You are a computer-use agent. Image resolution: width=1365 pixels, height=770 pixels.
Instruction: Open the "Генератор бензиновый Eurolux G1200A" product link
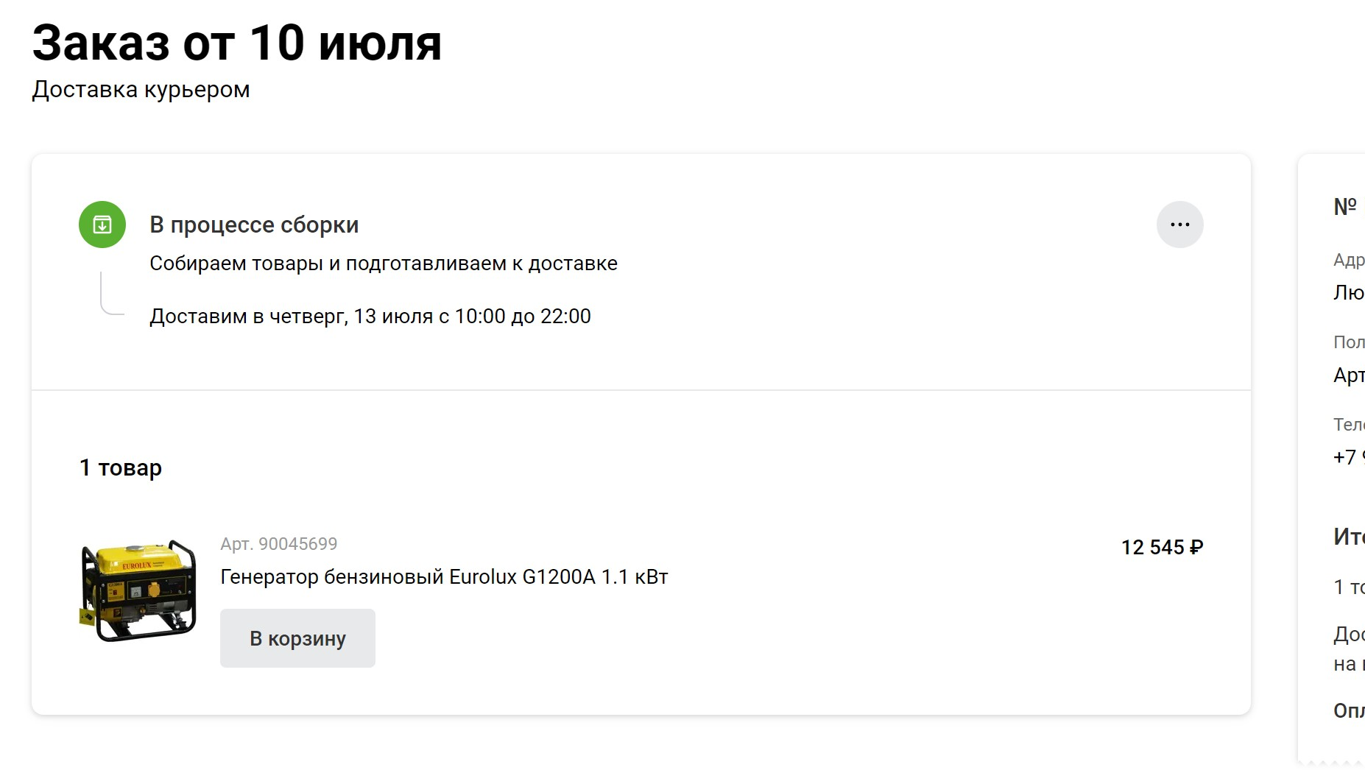pyautogui.click(x=444, y=577)
